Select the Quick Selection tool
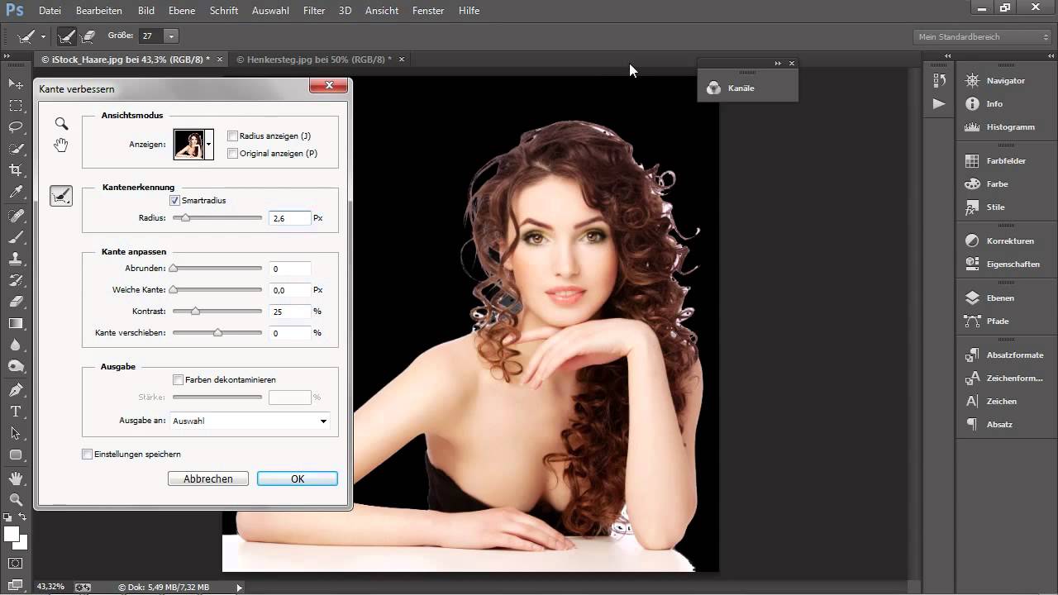 tap(16, 149)
